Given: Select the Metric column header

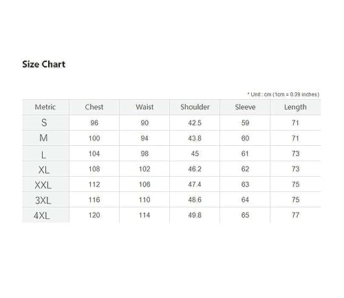Looking at the screenshot, I should tap(45, 107).
